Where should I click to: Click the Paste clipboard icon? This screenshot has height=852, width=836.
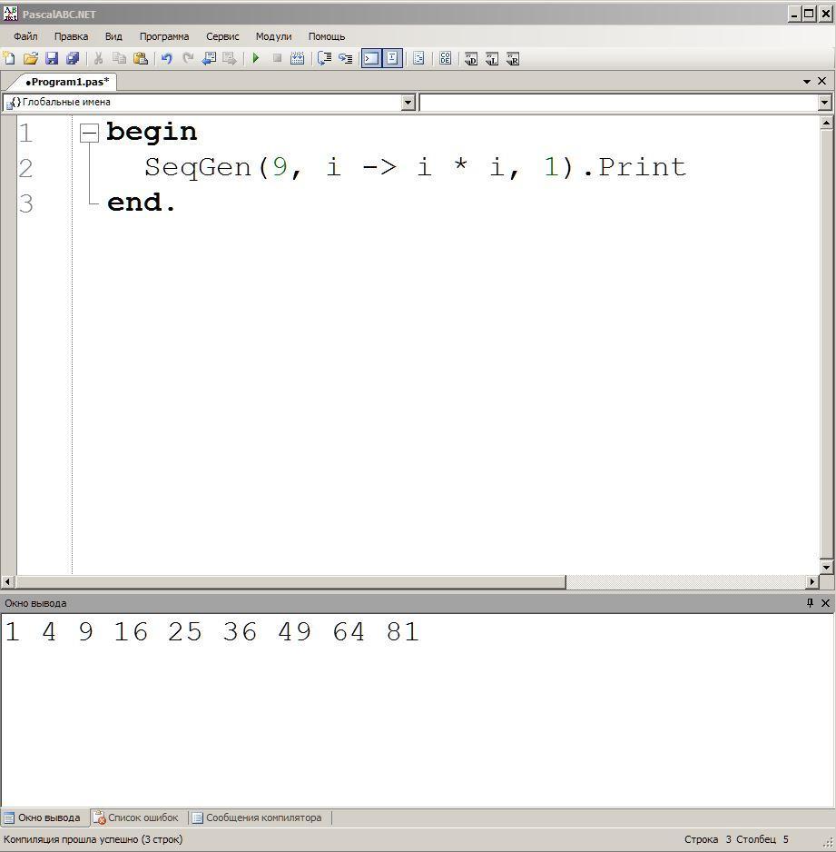tap(141, 58)
